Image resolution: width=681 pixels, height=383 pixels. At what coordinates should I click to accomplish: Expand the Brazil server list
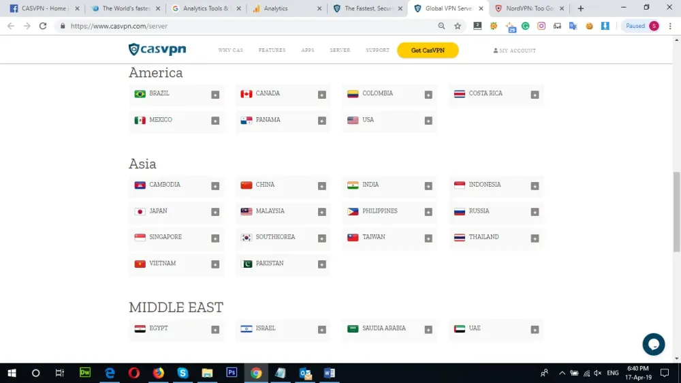(215, 95)
